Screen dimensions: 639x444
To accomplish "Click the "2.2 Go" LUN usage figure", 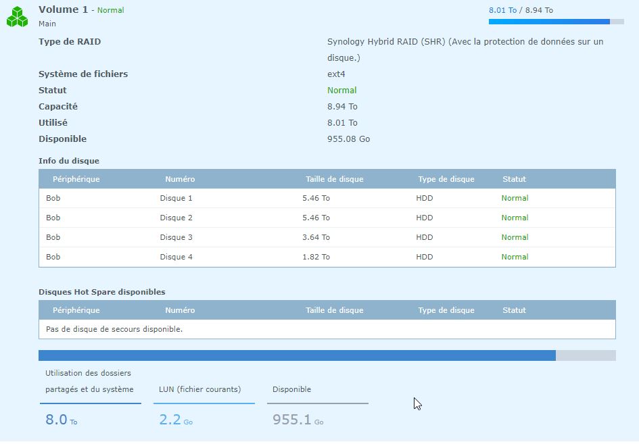I will tap(176, 419).
